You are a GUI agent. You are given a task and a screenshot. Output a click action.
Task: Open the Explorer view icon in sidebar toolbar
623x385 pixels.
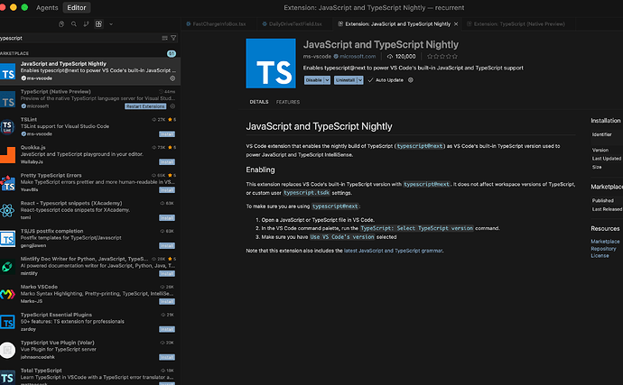coord(61,24)
